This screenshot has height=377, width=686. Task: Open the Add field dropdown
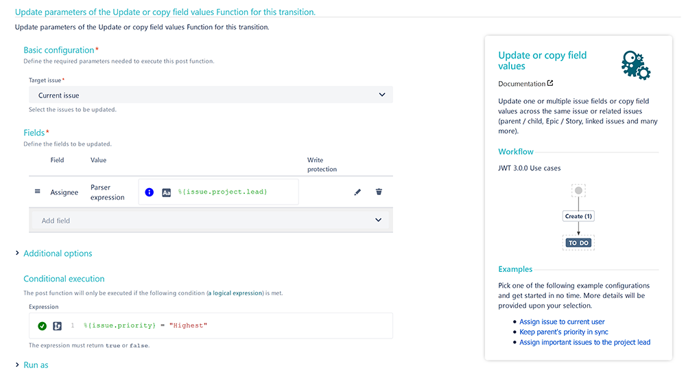(211, 220)
